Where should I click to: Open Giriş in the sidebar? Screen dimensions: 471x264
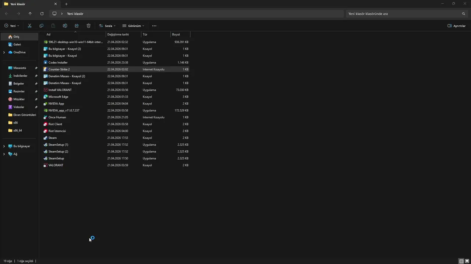pyautogui.click(x=19, y=37)
